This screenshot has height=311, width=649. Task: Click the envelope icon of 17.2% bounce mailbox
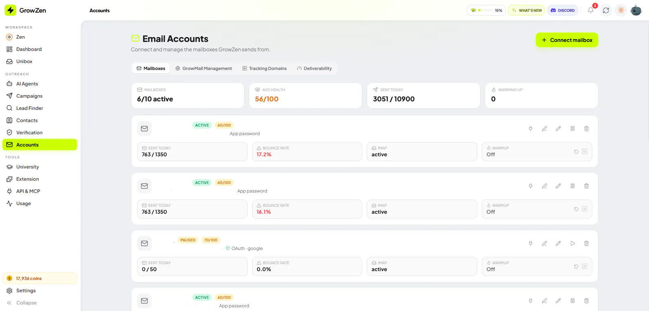point(144,129)
